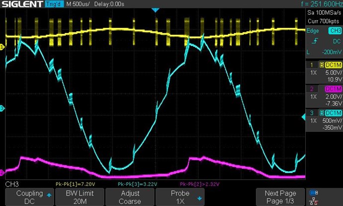343x206 pixels.
Task: Click the trigger position marker at top
Action: click(155, 10)
